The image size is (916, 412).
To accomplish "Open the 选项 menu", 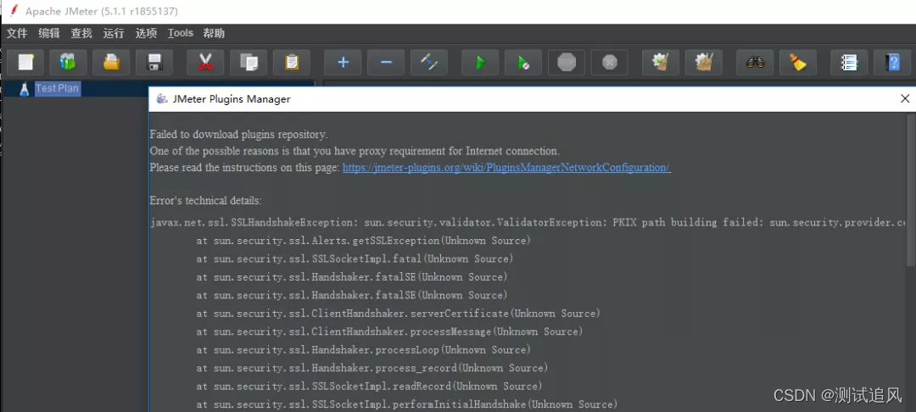I will click(x=146, y=33).
